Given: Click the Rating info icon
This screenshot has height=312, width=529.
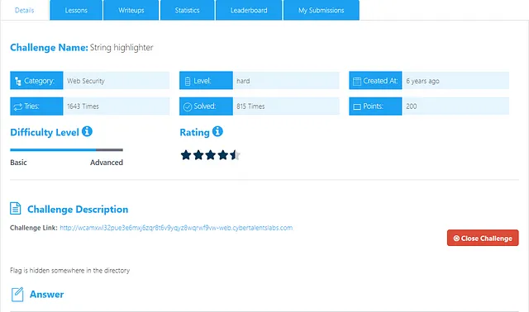Looking at the screenshot, I should (x=217, y=131).
